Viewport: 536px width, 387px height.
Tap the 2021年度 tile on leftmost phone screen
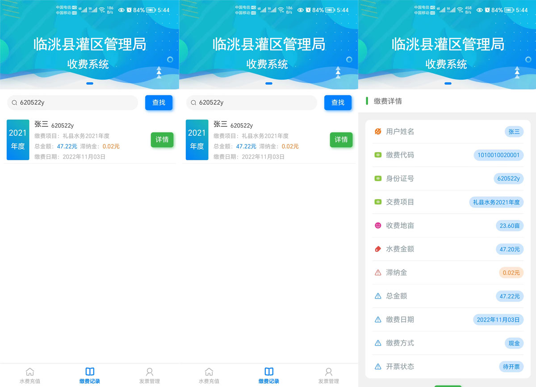18,140
